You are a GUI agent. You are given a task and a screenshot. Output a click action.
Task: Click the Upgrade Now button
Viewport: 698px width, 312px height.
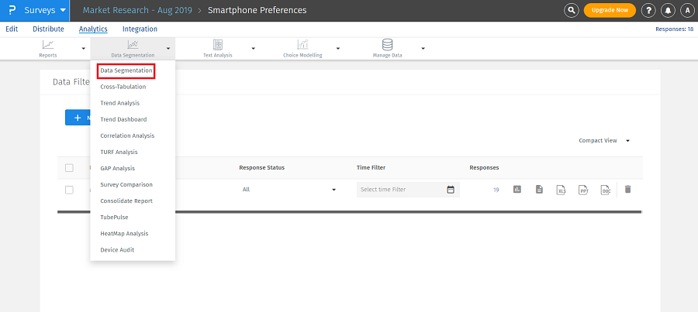click(x=610, y=10)
